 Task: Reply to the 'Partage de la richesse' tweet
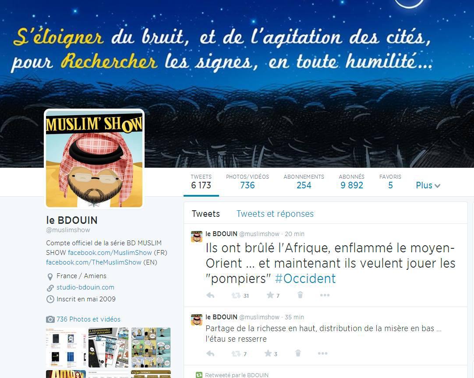(x=210, y=353)
